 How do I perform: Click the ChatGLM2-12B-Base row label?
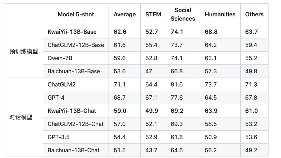pyautogui.click(x=76, y=45)
